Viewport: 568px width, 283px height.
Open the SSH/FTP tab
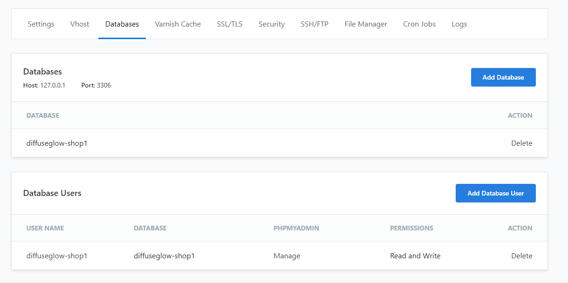point(315,24)
